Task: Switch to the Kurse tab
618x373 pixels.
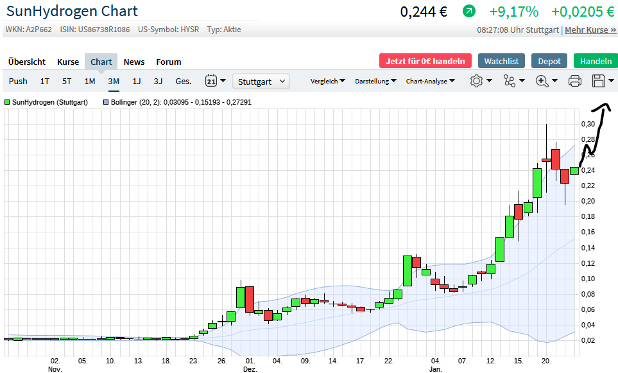Action: pyautogui.click(x=68, y=62)
